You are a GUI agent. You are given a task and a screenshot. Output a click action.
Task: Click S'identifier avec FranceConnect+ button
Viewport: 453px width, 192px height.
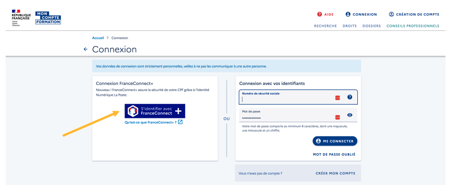click(155, 111)
